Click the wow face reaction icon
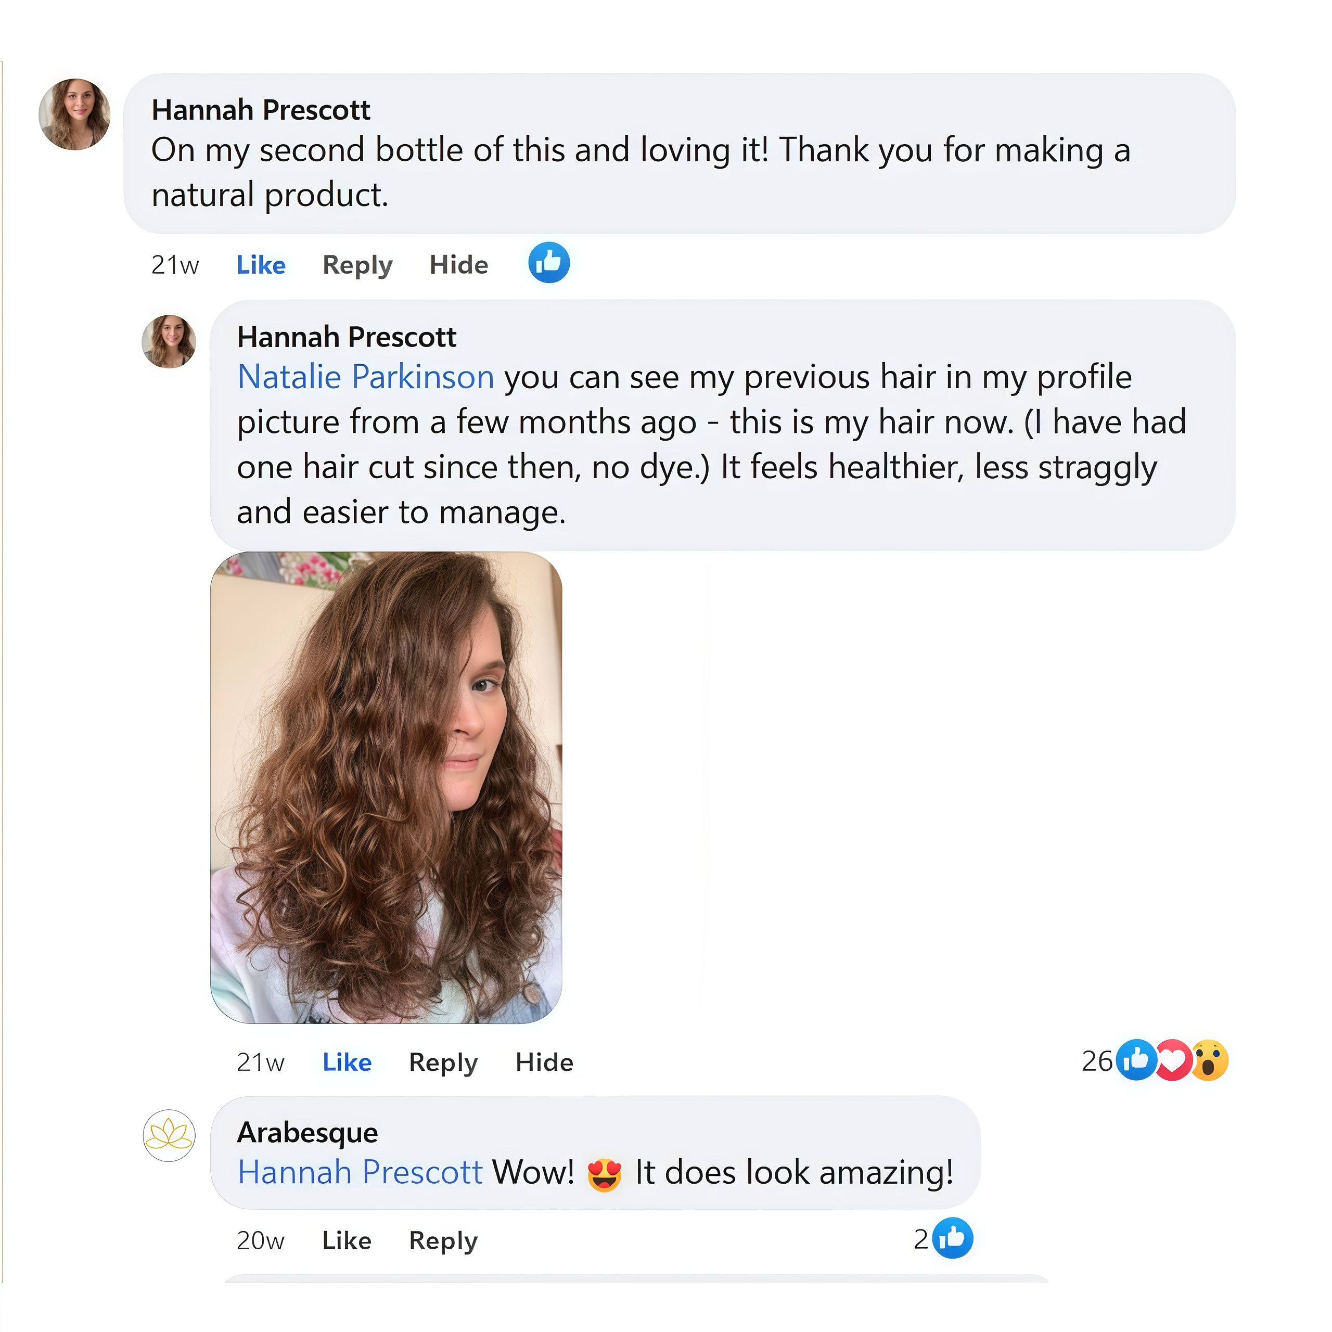This screenshot has width=1332, height=1332. (x=1210, y=1060)
